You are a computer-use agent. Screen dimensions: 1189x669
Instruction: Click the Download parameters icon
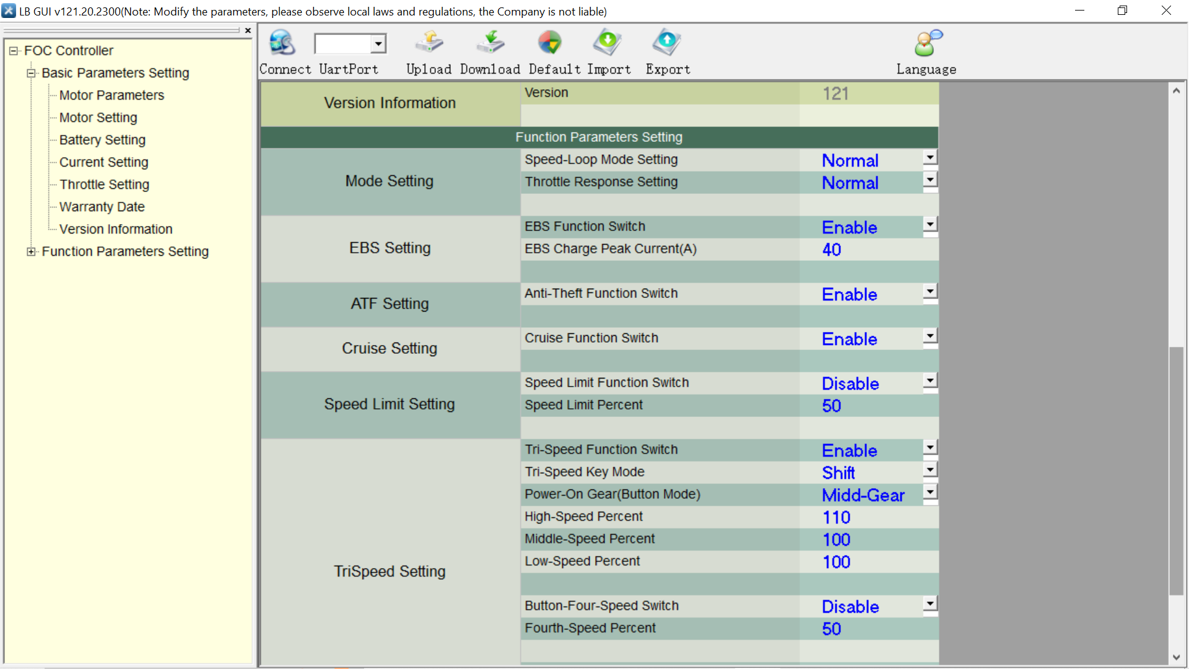[x=490, y=43]
